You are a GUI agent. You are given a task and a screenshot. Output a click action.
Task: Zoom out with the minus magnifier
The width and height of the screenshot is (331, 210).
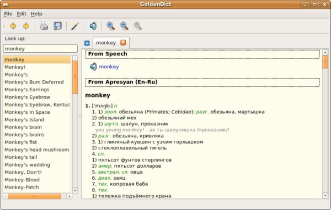(x=124, y=26)
